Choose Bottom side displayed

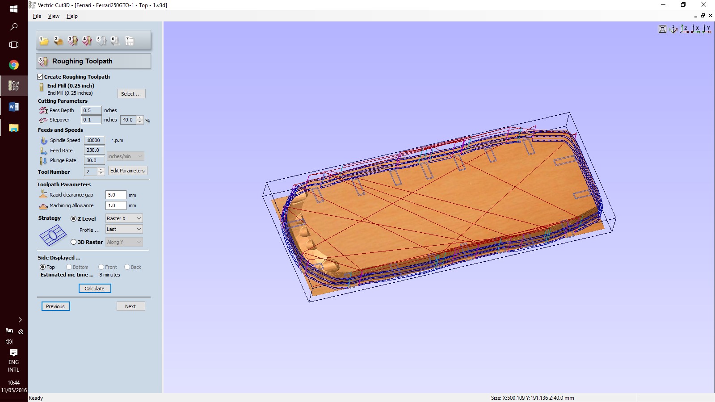(x=69, y=267)
